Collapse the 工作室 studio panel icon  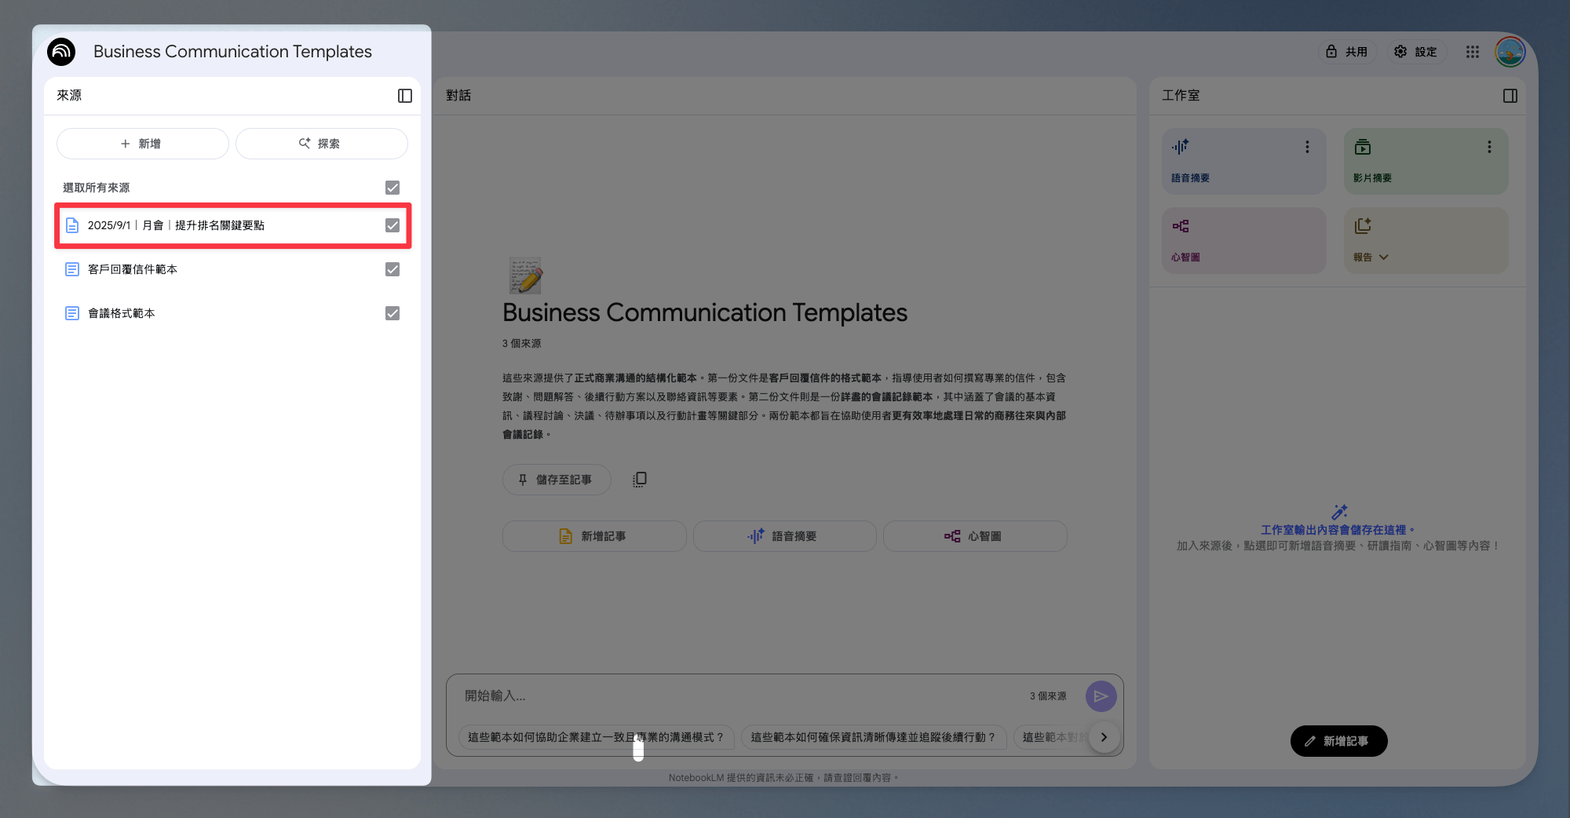point(1510,96)
